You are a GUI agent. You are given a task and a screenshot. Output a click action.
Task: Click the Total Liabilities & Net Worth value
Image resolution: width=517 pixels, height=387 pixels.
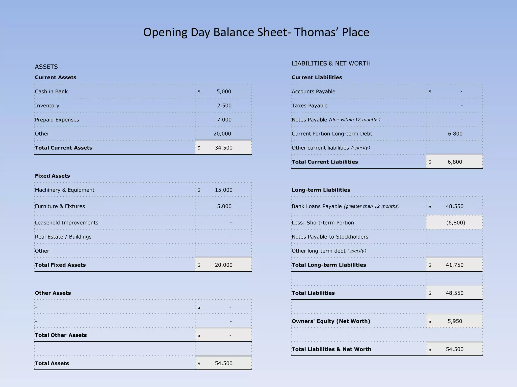pyautogui.click(x=454, y=349)
